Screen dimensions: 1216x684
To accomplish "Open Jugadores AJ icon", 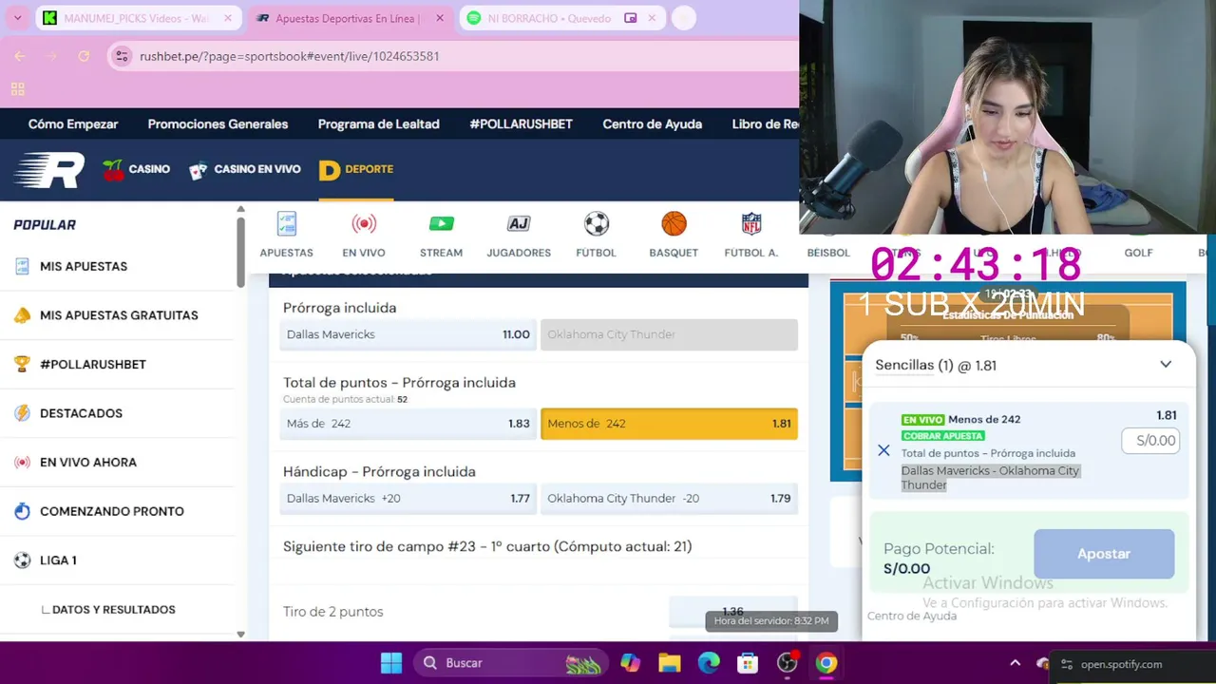I will coord(518,224).
